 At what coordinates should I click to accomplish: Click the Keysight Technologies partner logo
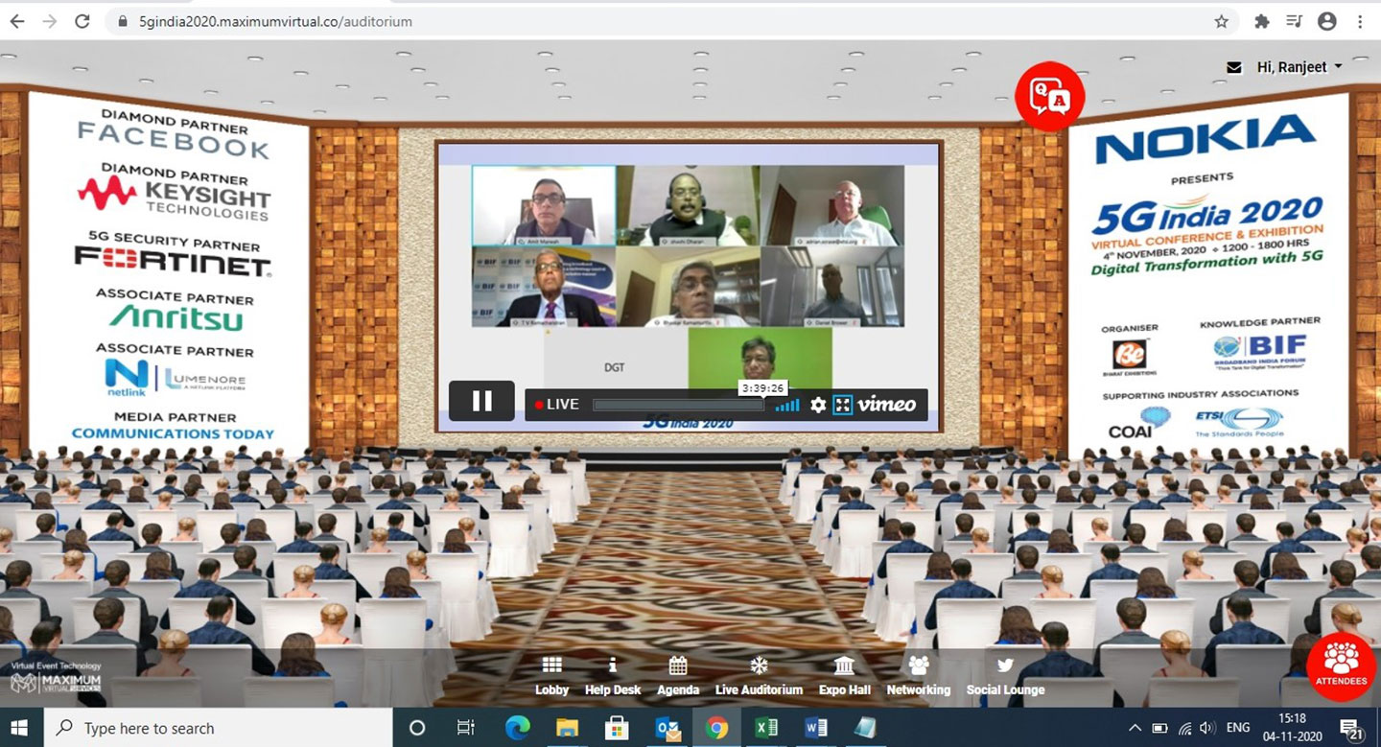[x=175, y=198]
